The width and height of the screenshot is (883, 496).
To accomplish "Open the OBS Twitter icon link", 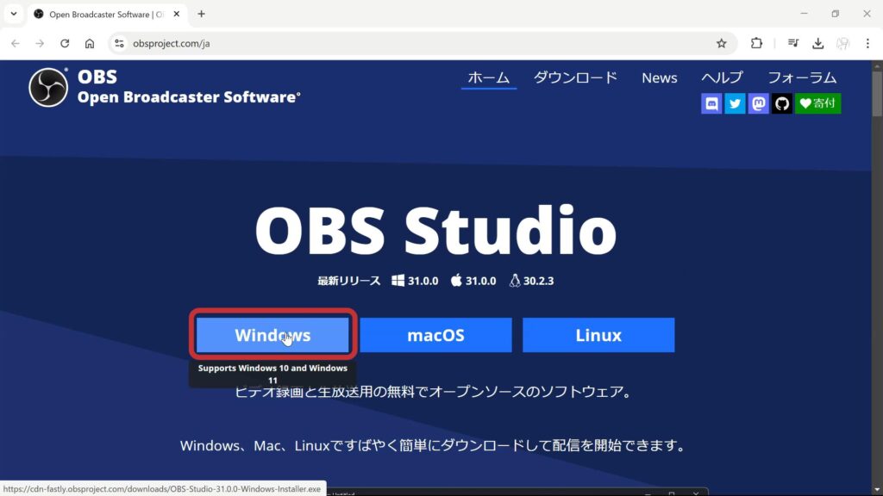I will coord(735,104).
